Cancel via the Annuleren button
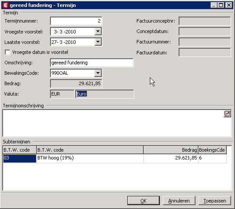 (179, 201)
